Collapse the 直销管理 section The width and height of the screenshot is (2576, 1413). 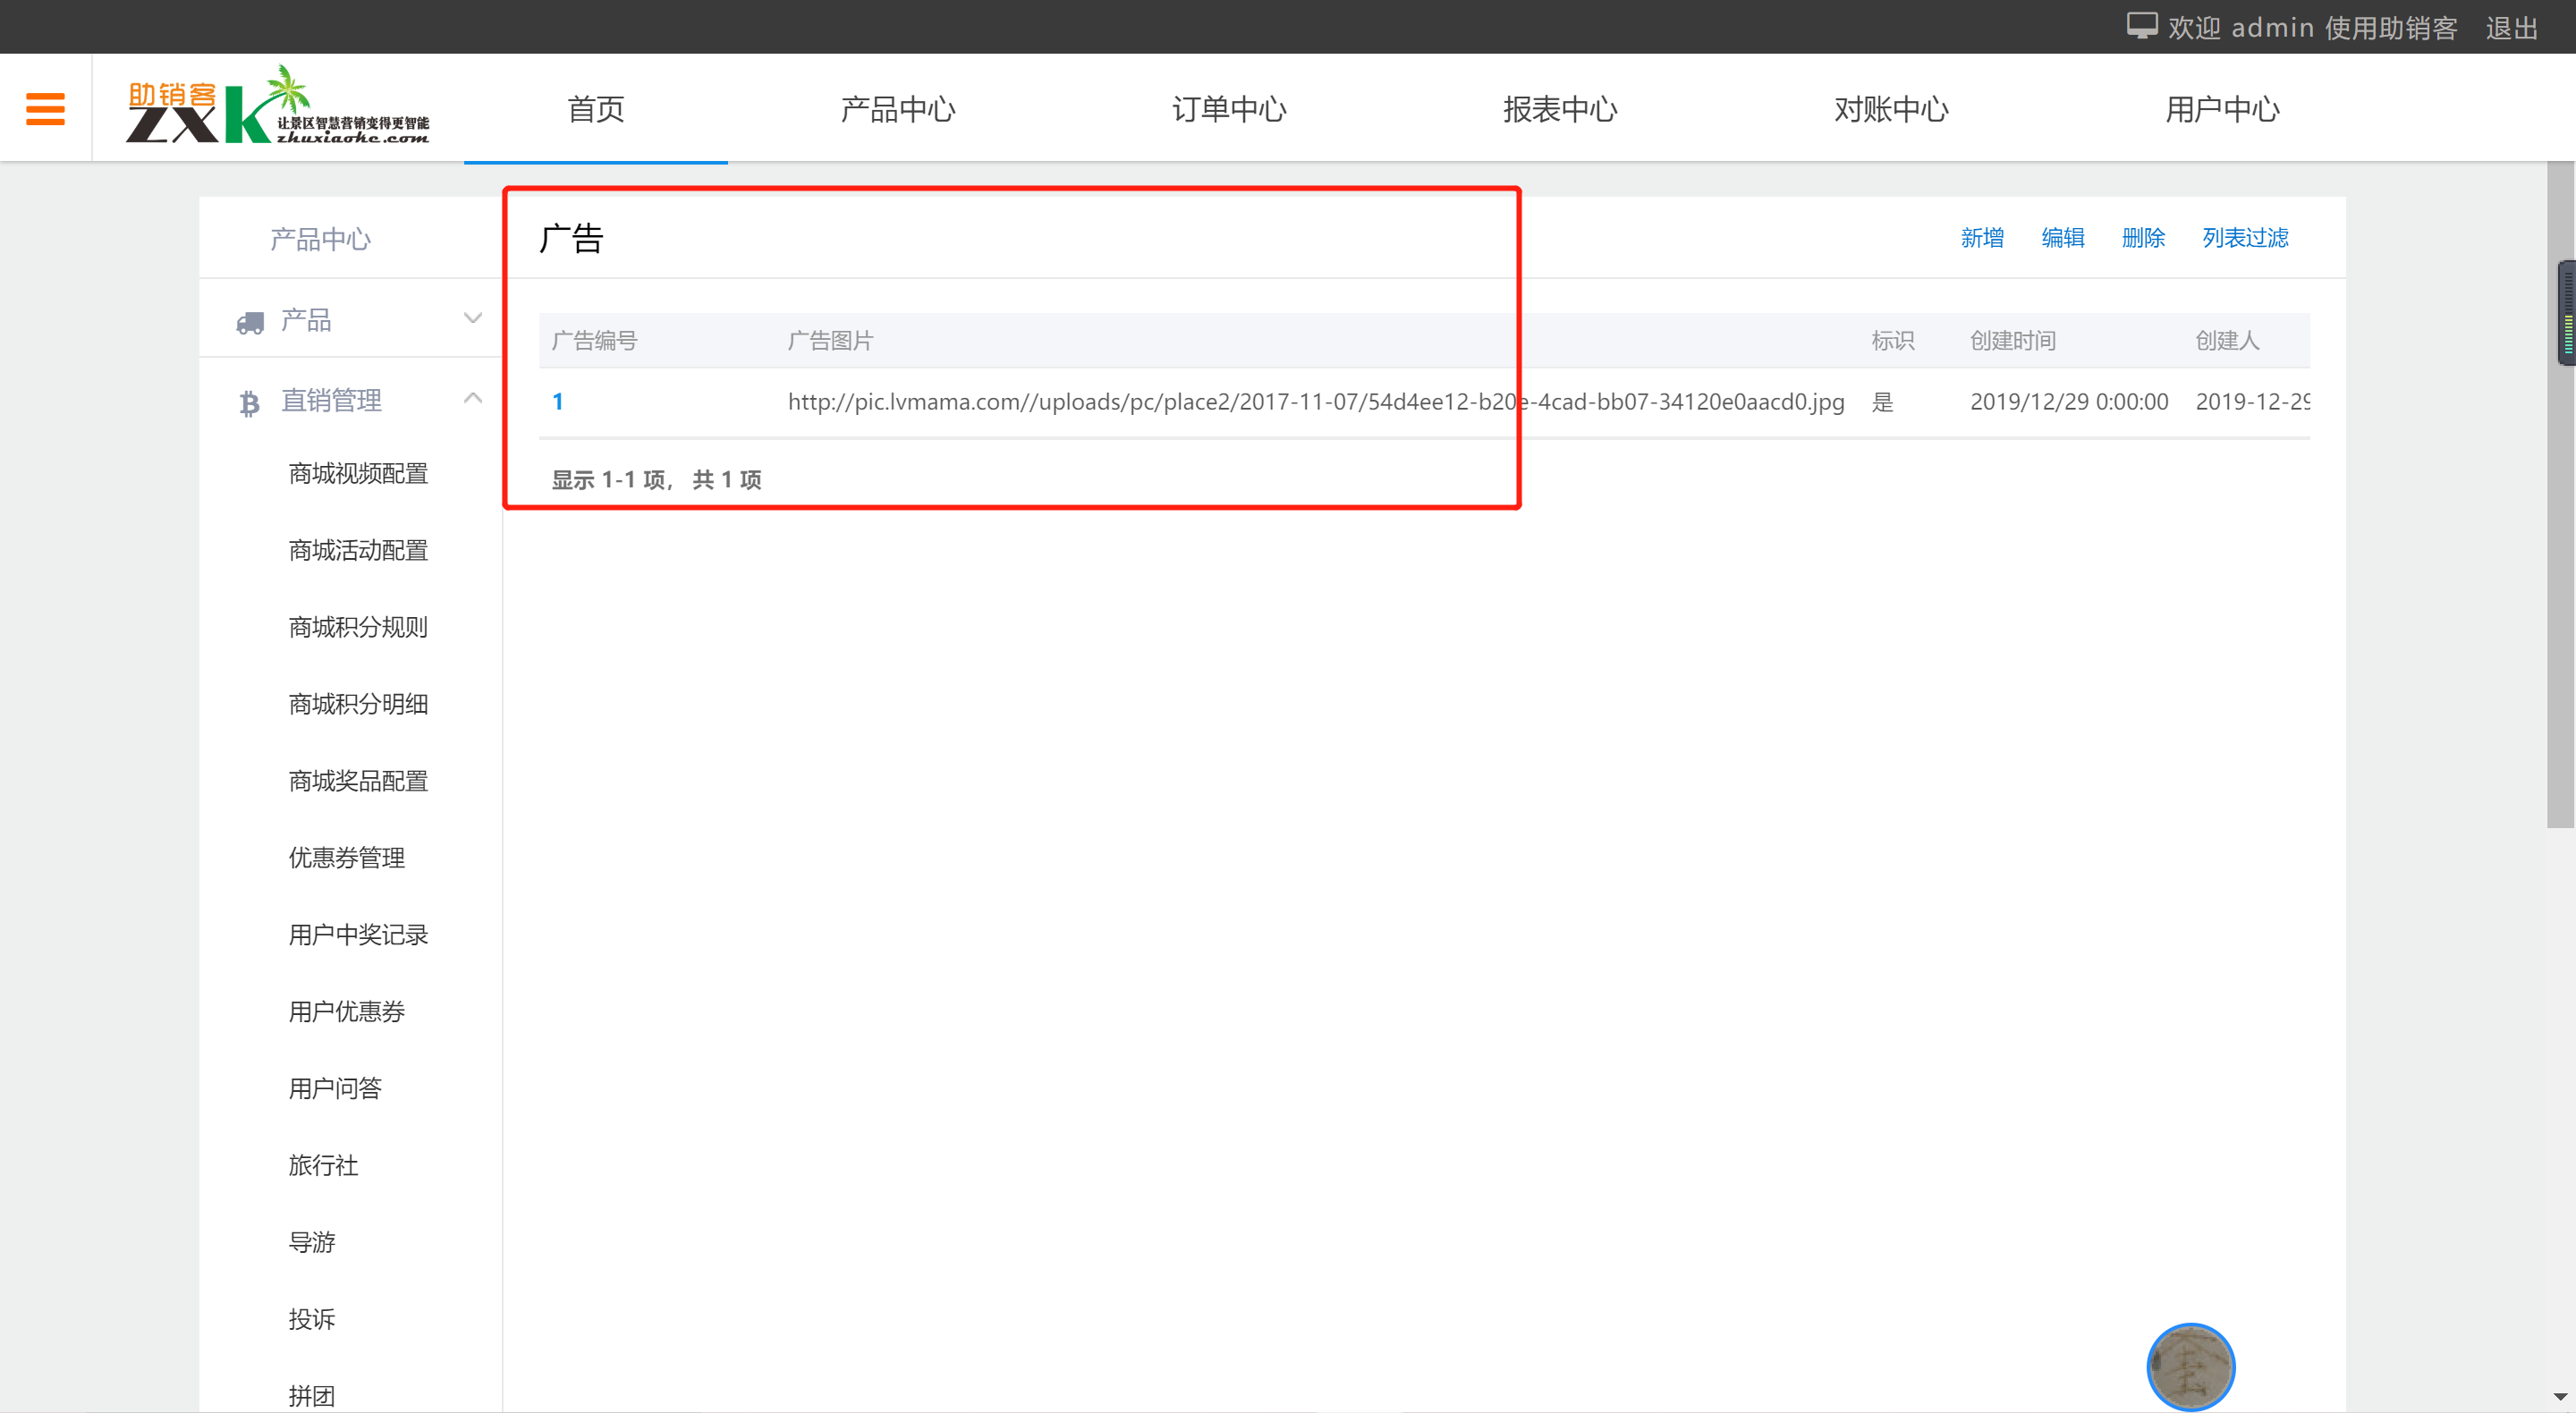[x=472, y=399]
